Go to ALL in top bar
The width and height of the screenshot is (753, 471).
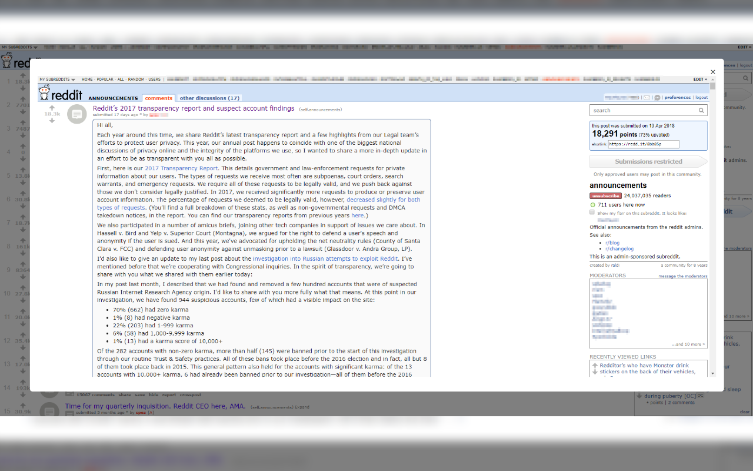click(121, 79)
